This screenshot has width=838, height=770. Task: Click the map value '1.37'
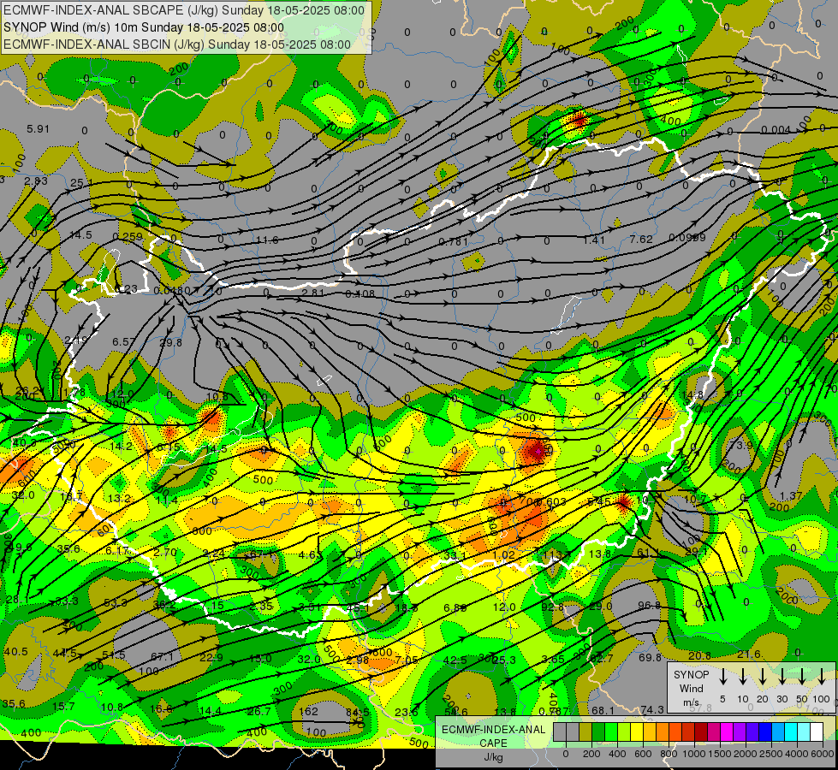(791, 496)
